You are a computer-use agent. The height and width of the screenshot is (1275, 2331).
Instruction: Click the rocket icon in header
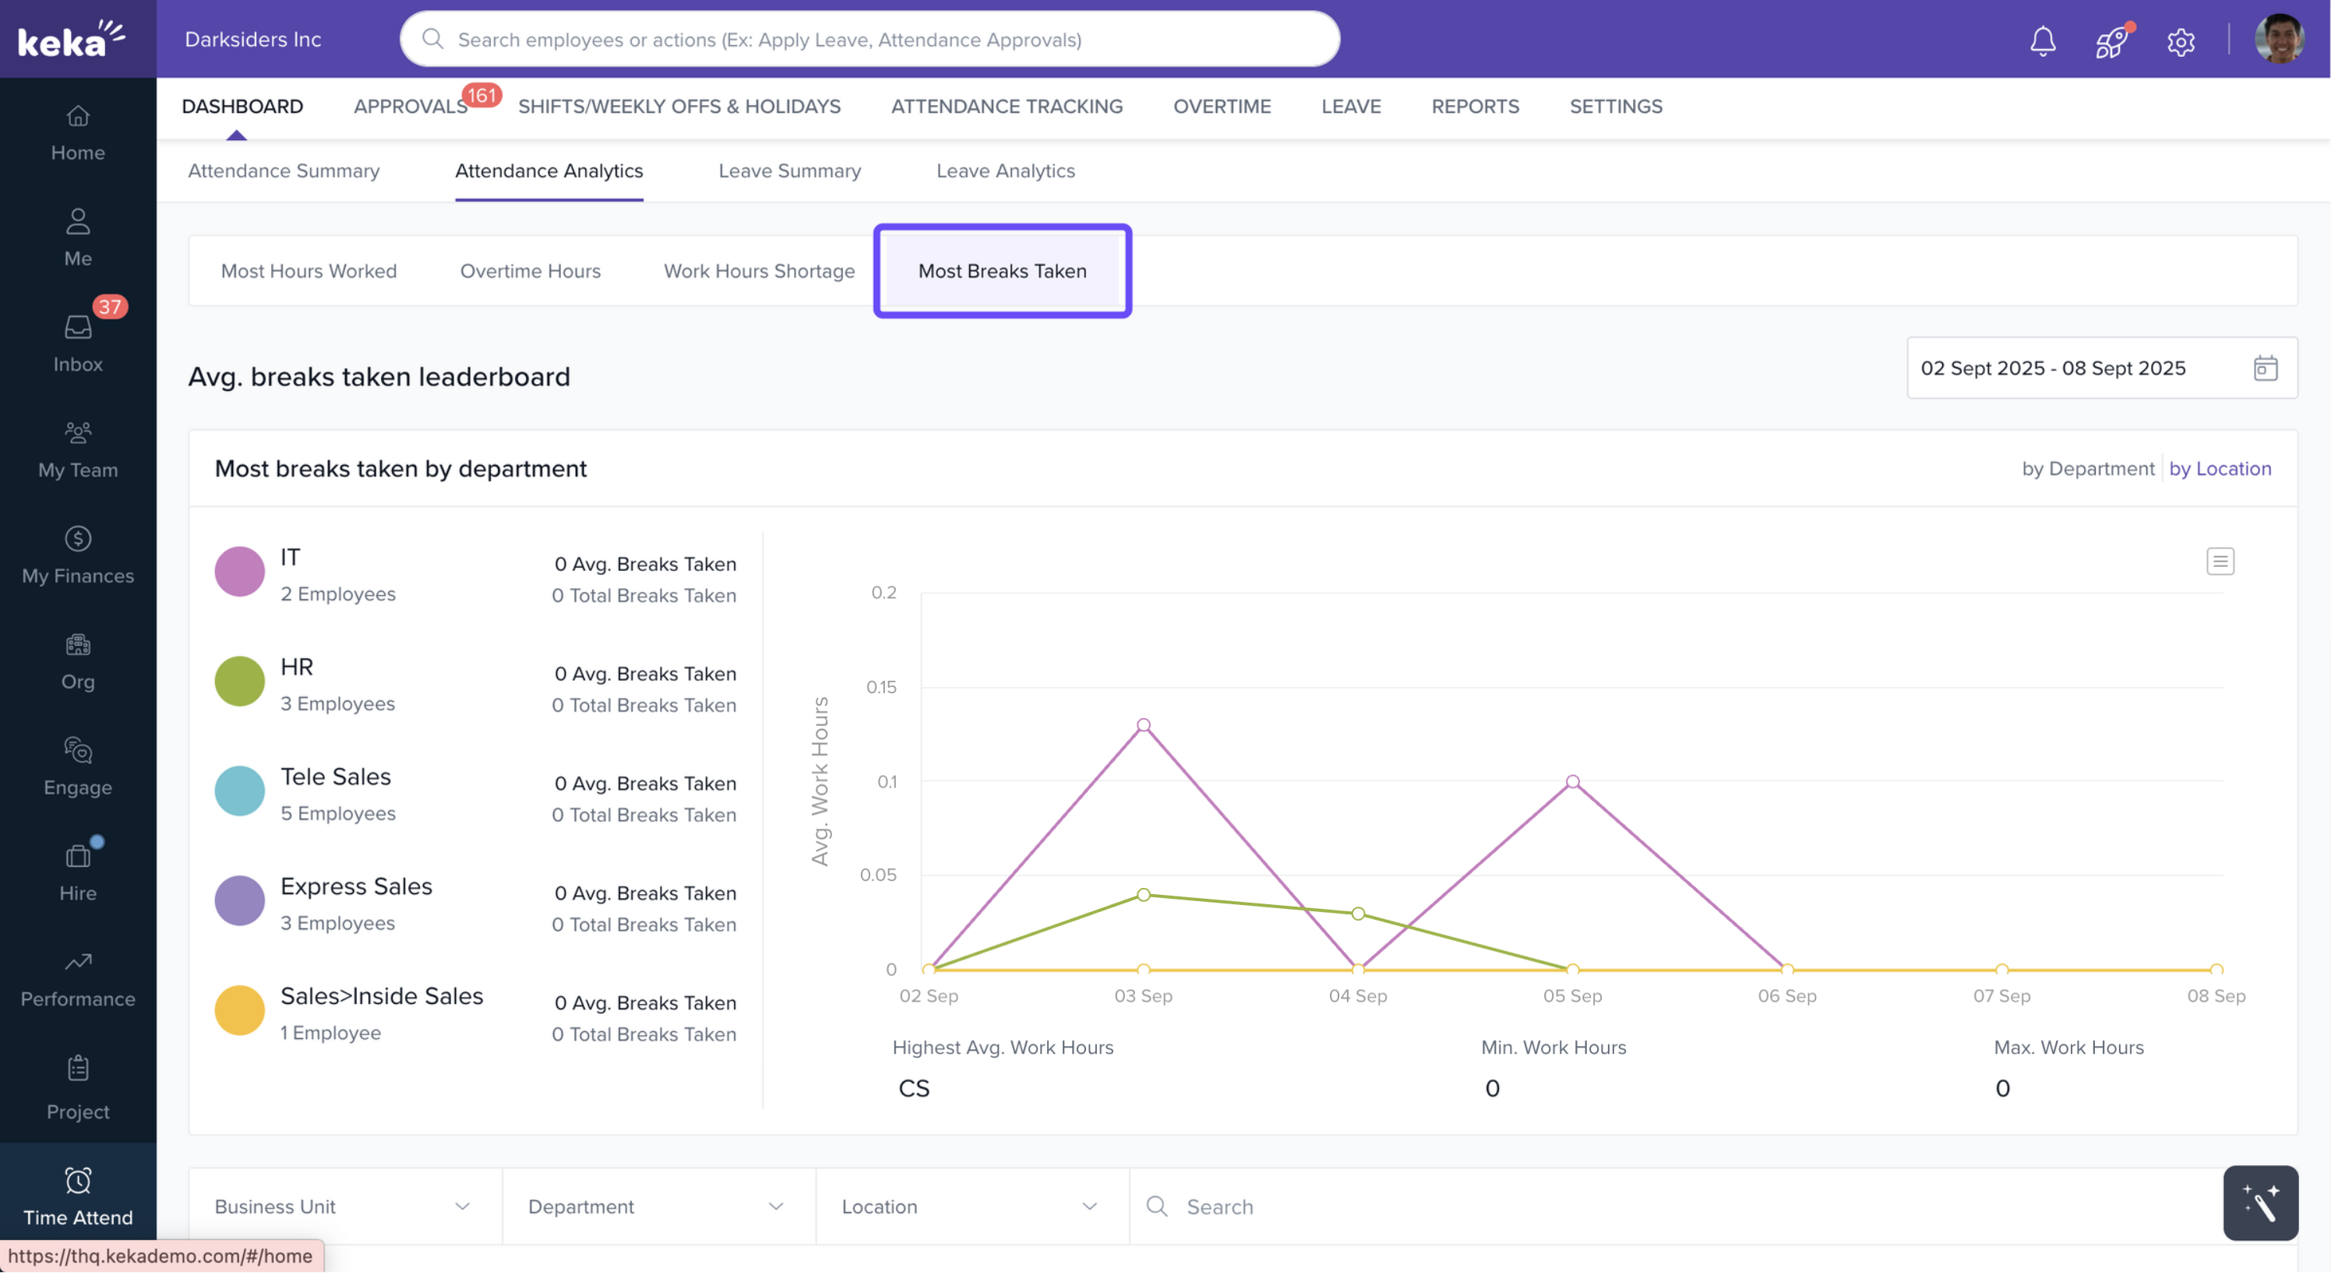[x=2111, y=41]
